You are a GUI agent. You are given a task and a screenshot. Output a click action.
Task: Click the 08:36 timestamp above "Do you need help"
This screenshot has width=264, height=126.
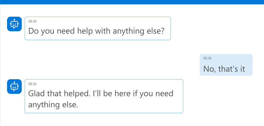pos(32,21)
